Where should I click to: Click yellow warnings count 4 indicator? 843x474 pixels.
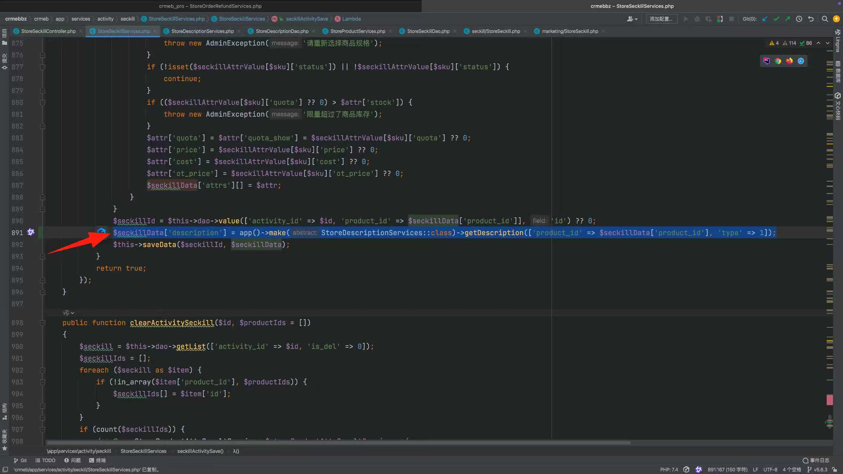tap(774, 43)
